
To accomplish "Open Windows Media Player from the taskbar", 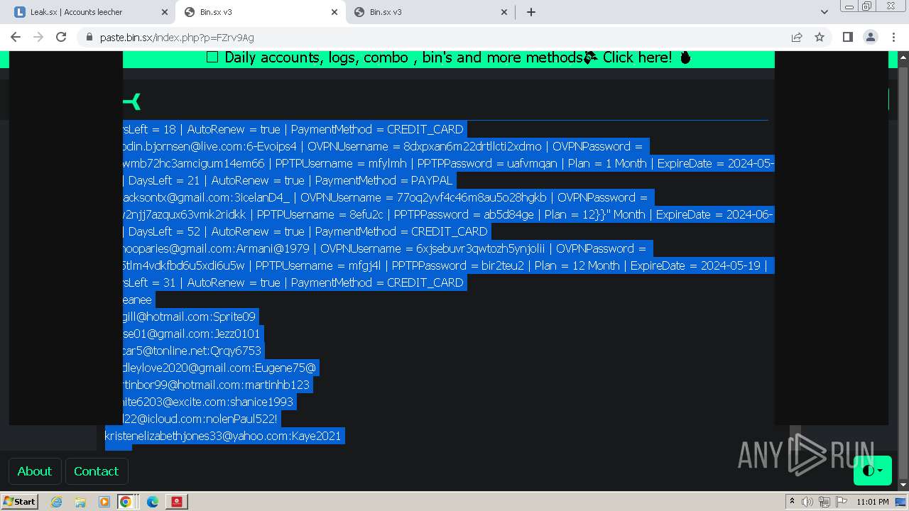I will (x=104, y=502).
